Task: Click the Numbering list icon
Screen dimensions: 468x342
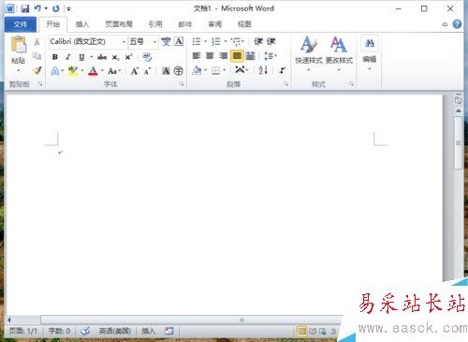Action: [x=215, y=41]
